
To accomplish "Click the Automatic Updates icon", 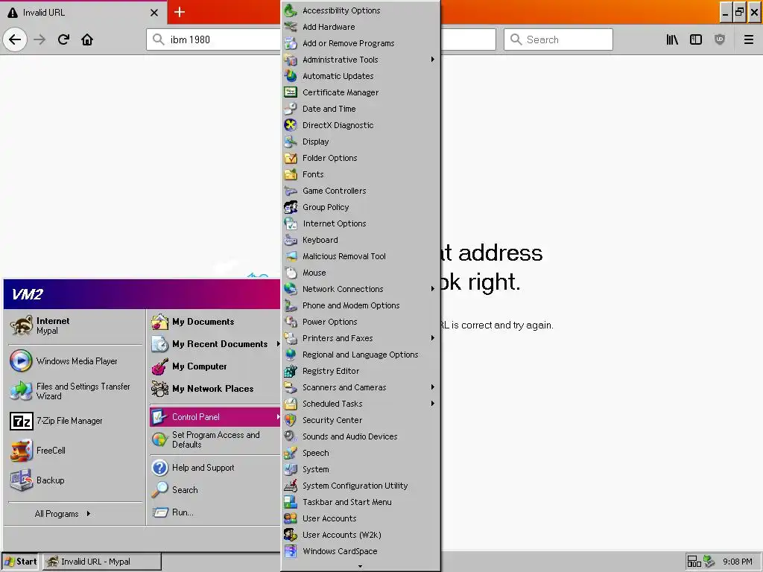I will click(x=291, y=76).
